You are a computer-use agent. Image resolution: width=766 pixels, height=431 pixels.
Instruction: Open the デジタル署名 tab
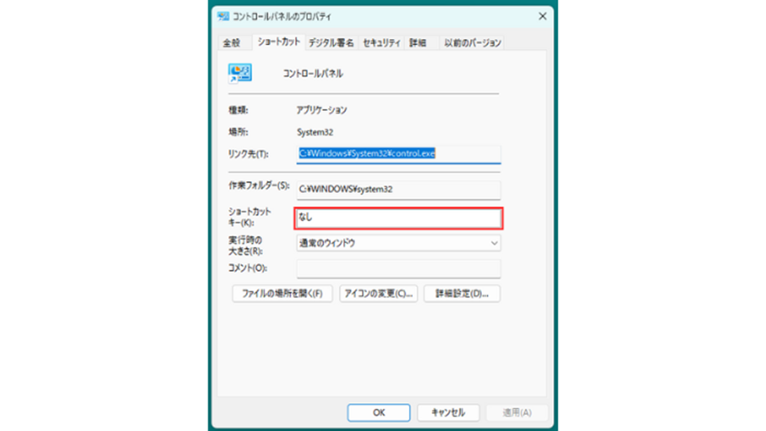tap(331, 43)
